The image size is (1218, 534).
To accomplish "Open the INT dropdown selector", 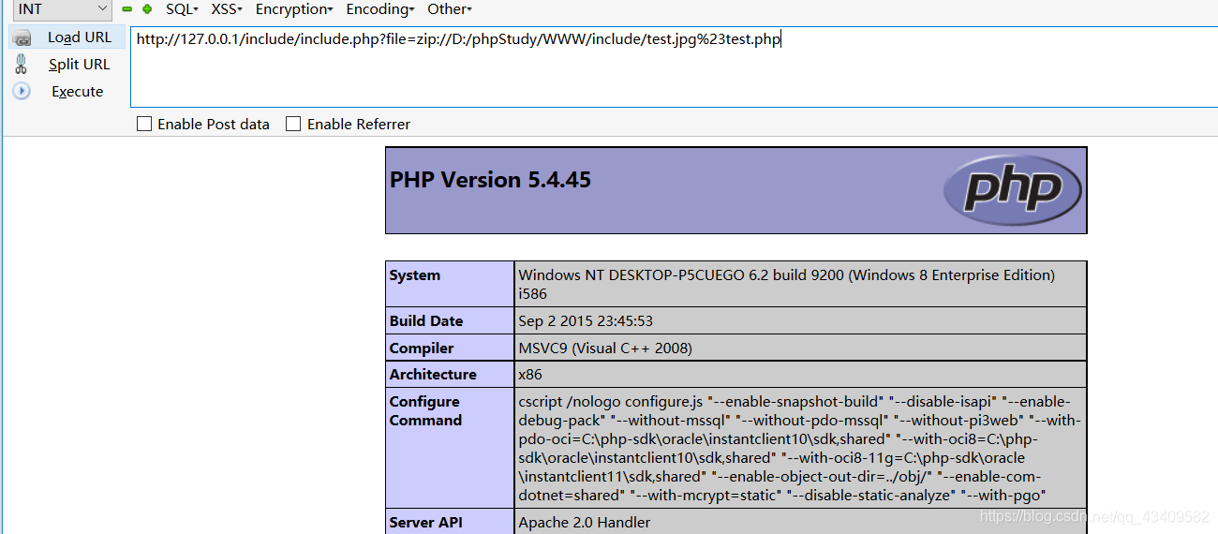I will tap(62, 9).
